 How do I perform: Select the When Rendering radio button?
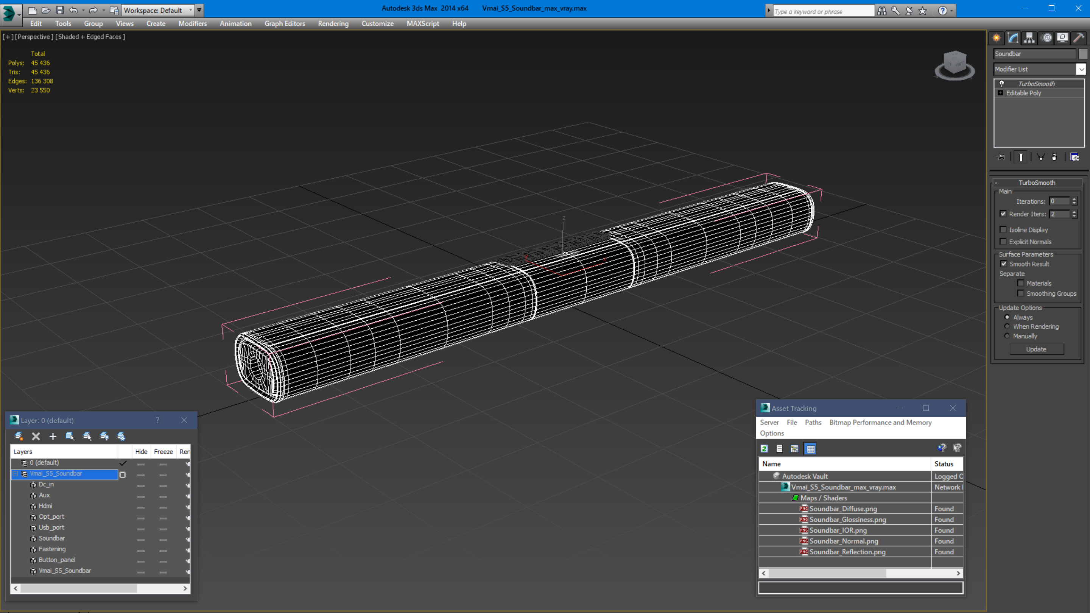pos(1007,326)
